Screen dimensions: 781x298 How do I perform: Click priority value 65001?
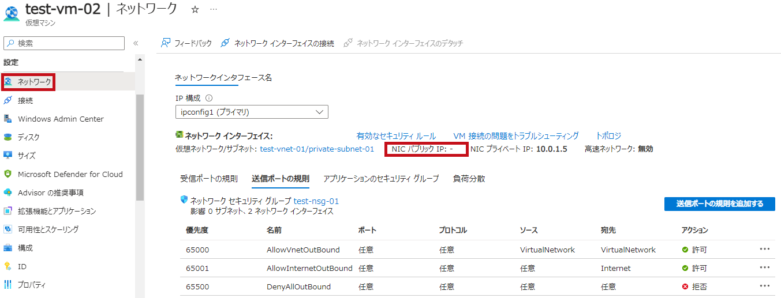point(197,268)
